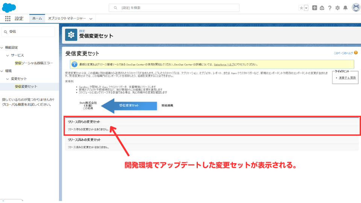Switch to the オブジェクトマネージャー tab
361x203 pixels.
(67, 18)
